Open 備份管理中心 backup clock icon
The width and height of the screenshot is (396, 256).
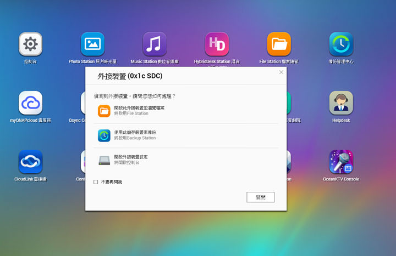click(341, 44)
